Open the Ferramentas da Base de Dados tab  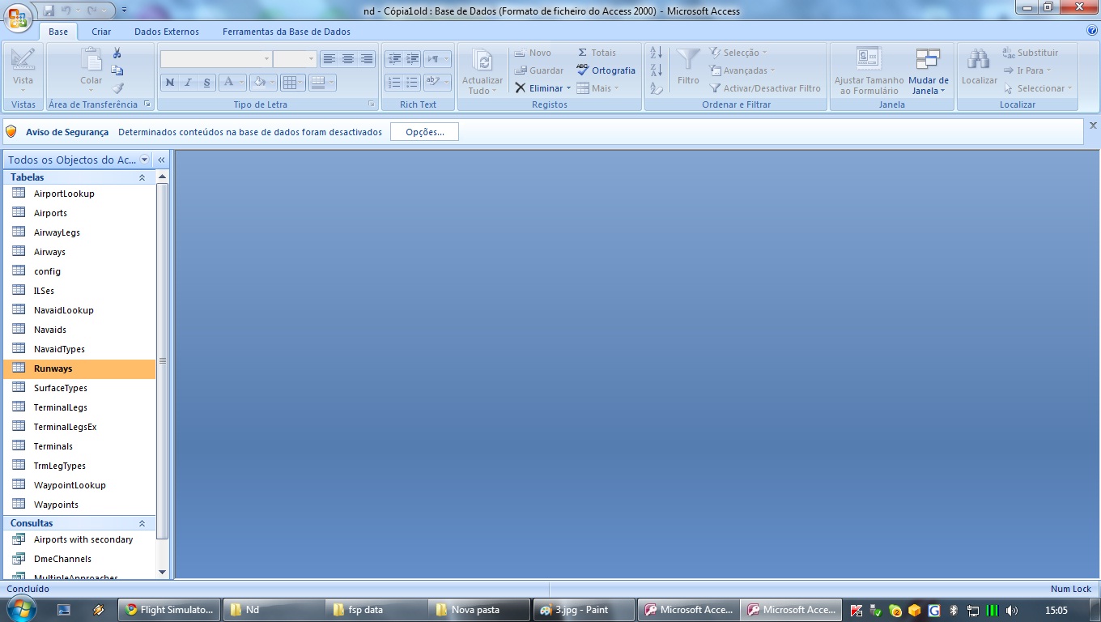click(x=287, y=32)
